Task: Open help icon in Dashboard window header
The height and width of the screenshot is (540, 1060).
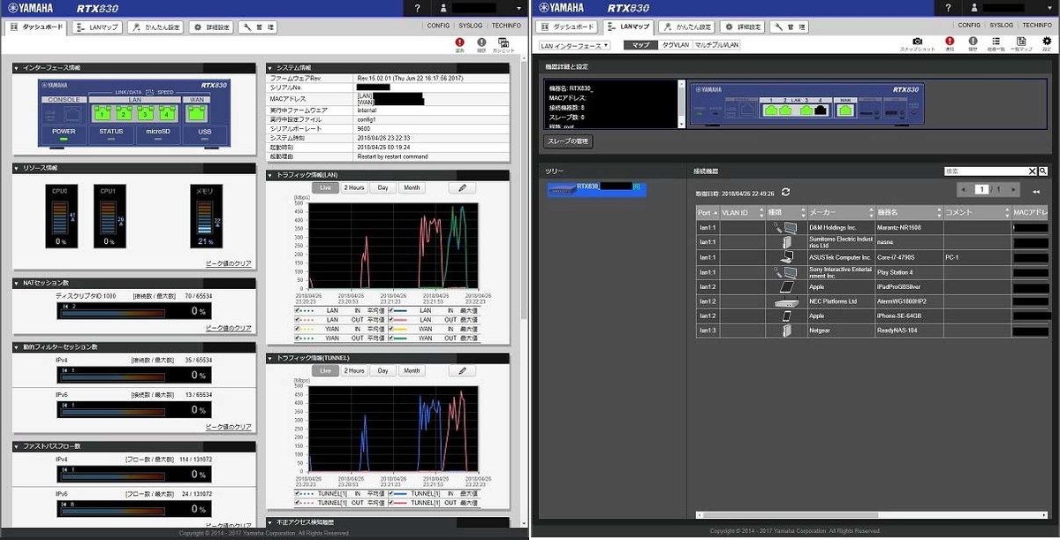Action: (x=417, y=8)
